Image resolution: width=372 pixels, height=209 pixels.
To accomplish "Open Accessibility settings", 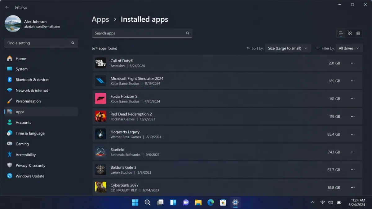I will (41, 155).
